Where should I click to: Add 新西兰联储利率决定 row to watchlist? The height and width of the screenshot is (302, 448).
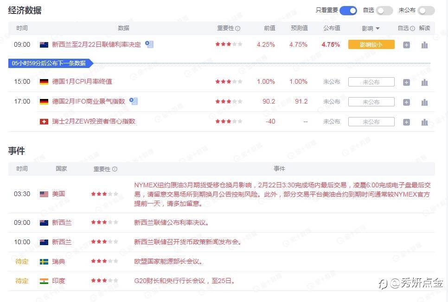[406, 45]
